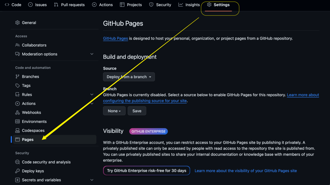Screen dimensions: 330x185
Task: Open the None branch dropdown
Action: tap(114, 111)
